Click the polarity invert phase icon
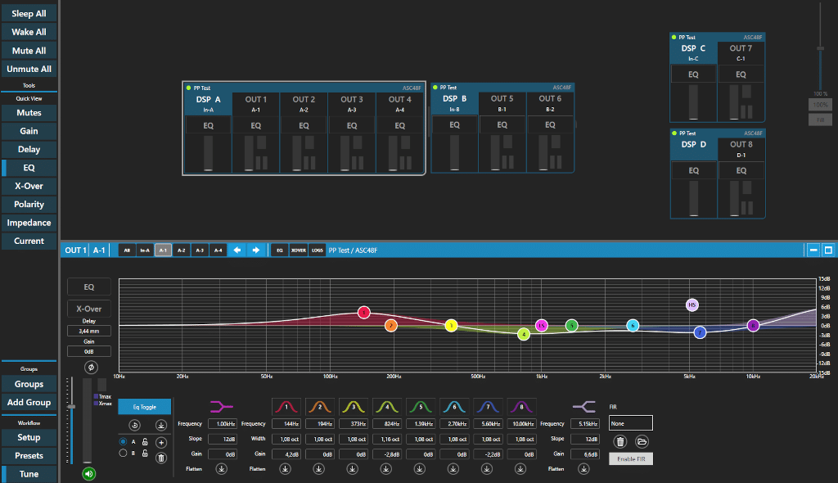 pyautogui.click(x=89, y=366)
